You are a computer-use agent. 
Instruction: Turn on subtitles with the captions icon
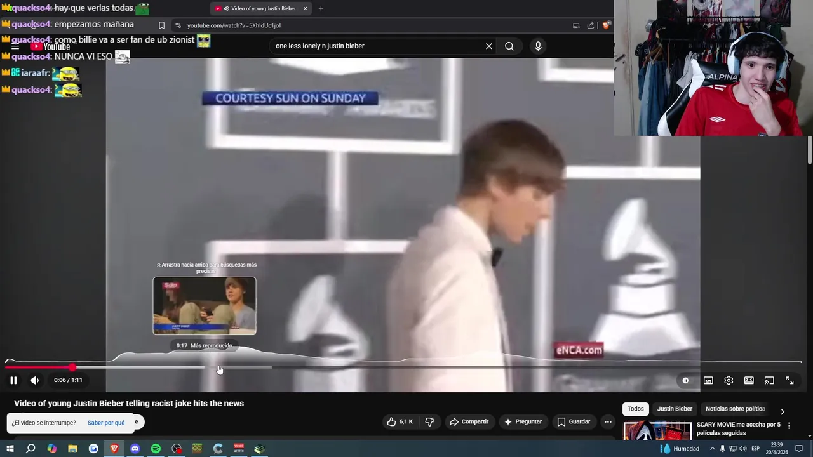708,380
